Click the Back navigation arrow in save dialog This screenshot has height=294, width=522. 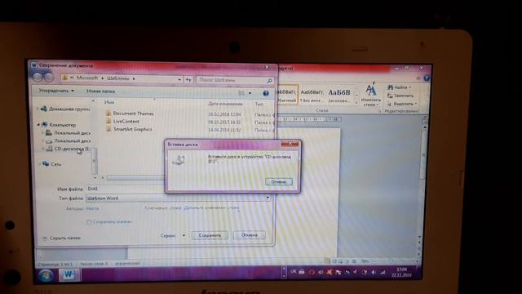tap(38, 78)
